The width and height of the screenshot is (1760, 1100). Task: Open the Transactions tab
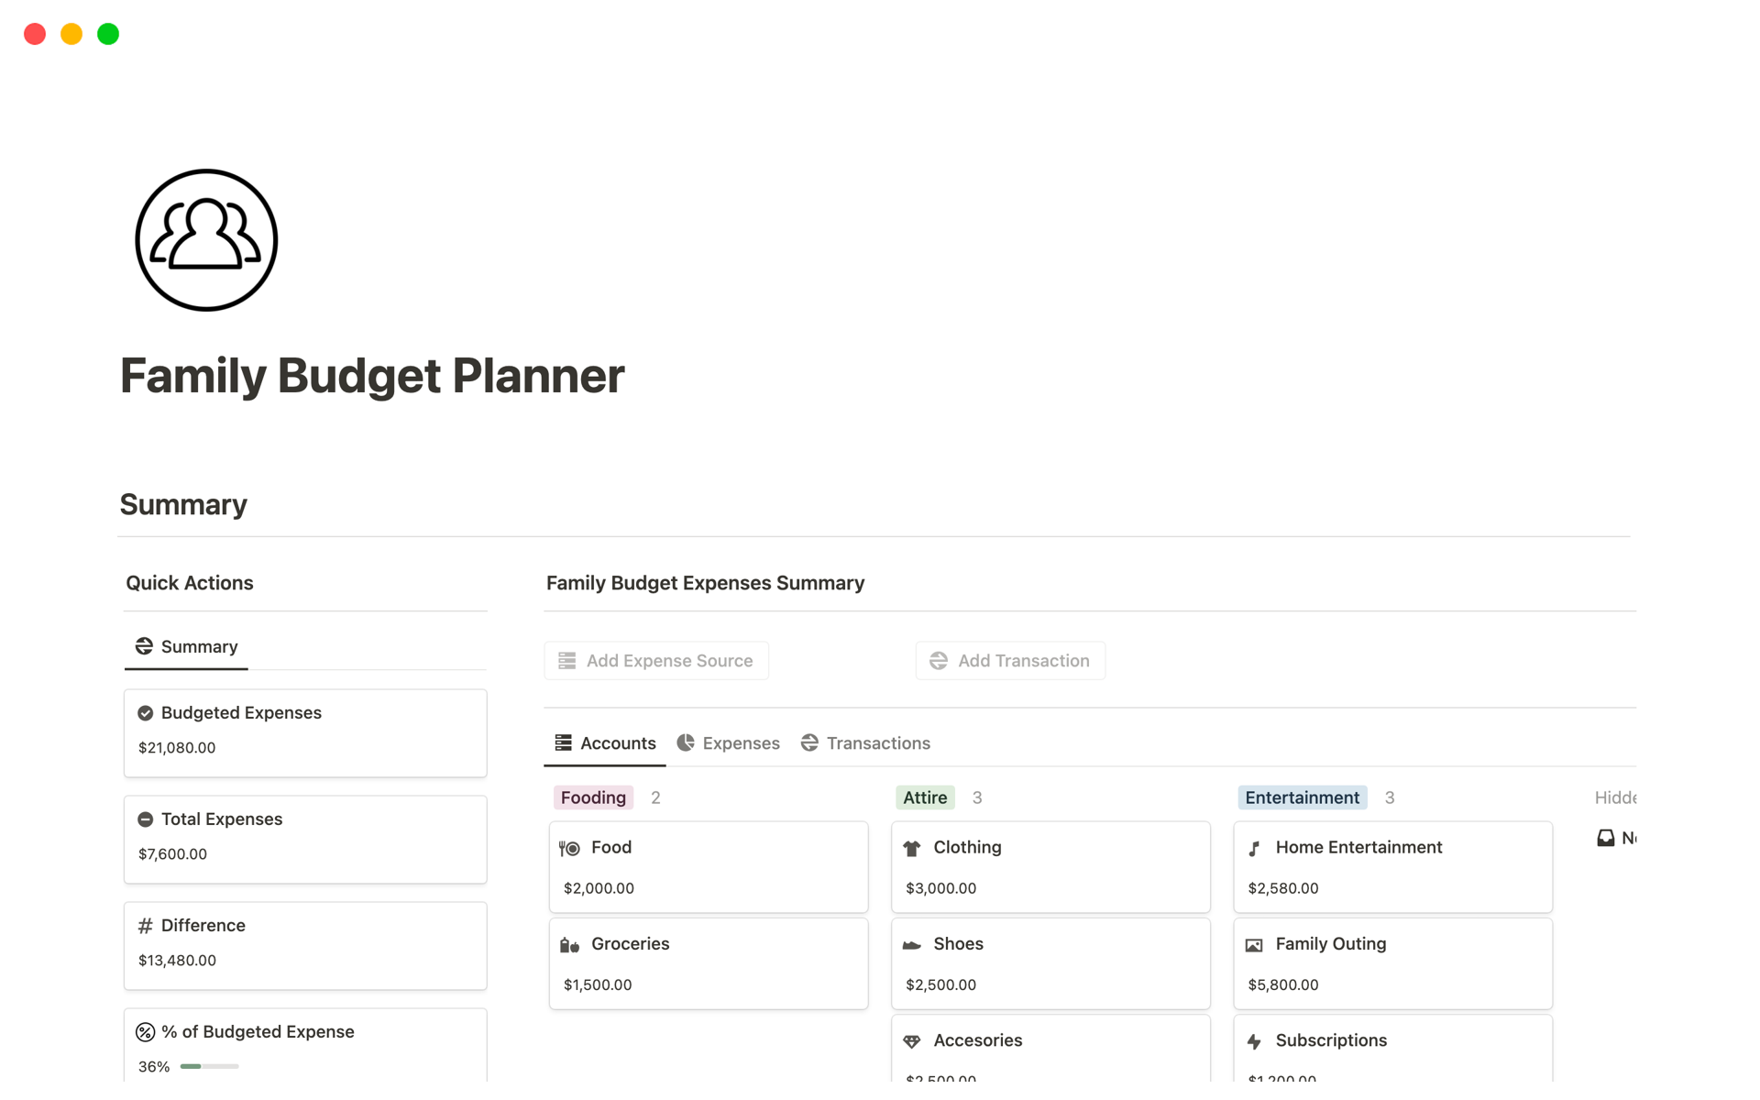(865, 743)
